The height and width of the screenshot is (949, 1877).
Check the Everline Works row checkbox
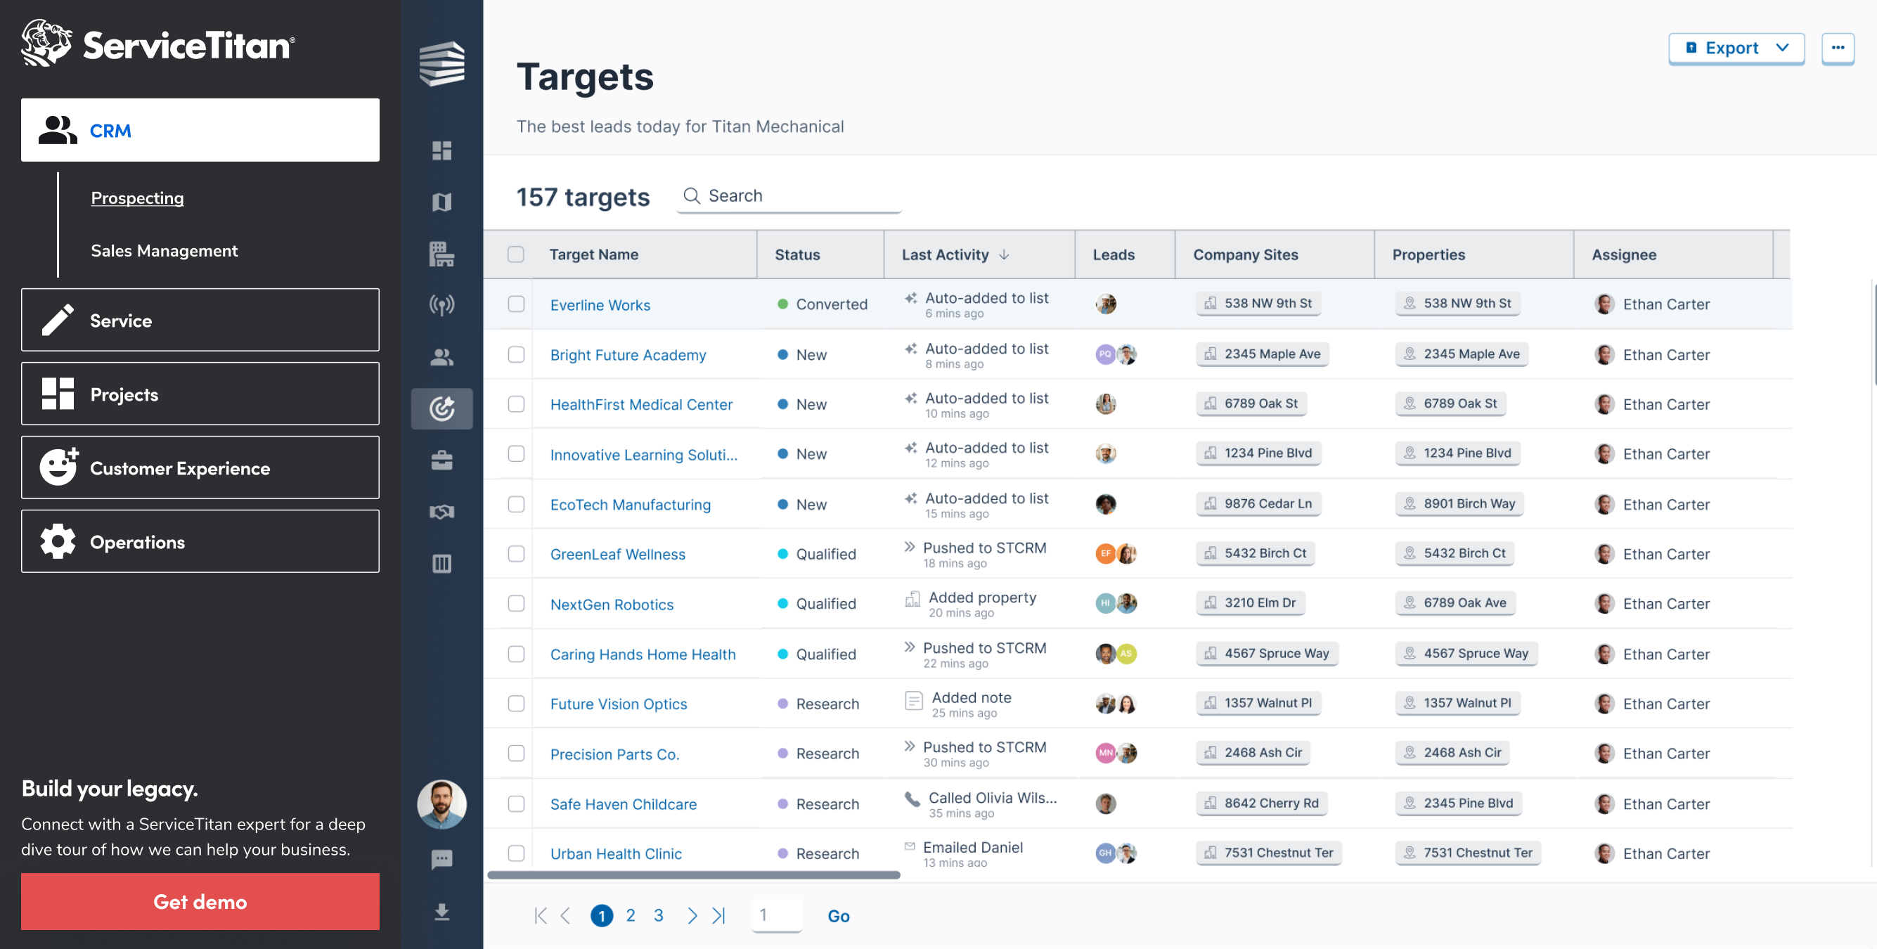(x=516, y=304)
